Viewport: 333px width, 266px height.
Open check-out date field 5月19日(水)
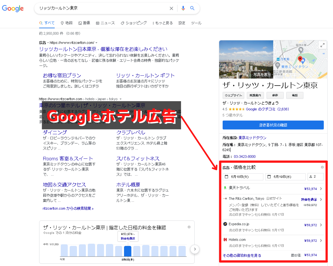pos(285,177)
